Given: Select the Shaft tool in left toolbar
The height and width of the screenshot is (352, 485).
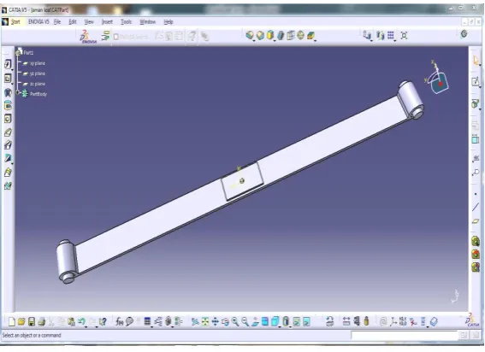Looking at the screenshot, I should [x=8, y=92].
